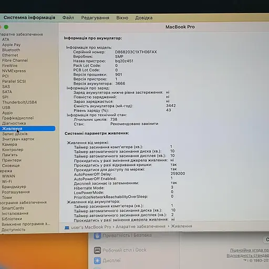Open Дисплеї in the Settings window
Viewport: 269px width, 269px height.
(x=107, y=261)
